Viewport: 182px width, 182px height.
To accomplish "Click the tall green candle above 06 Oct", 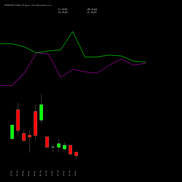I will (41, 112).
